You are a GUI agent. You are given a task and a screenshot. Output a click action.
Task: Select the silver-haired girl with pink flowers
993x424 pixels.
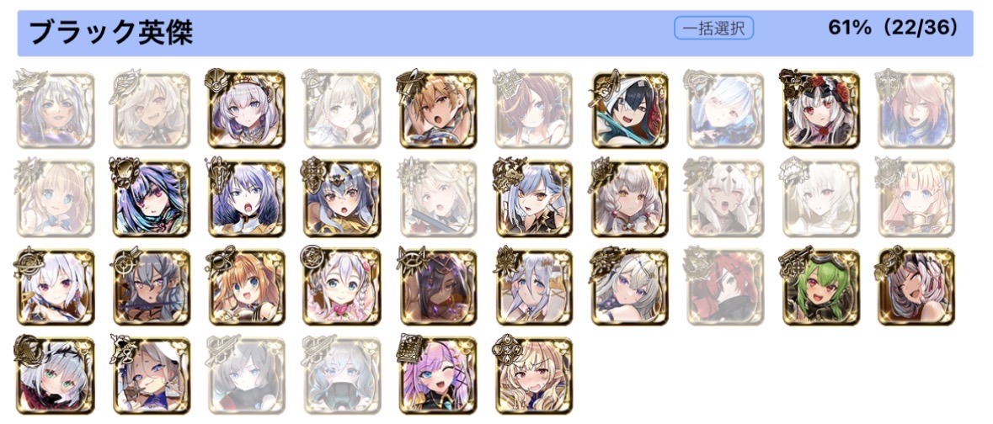coord(343,287)
